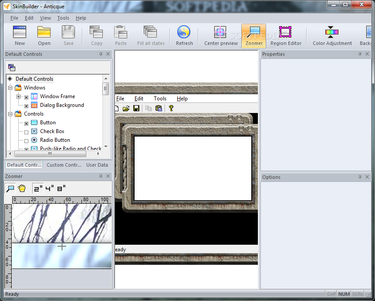Click the Tools menu in the skin preview
The image size is (375, 301).
pos(160,99)
